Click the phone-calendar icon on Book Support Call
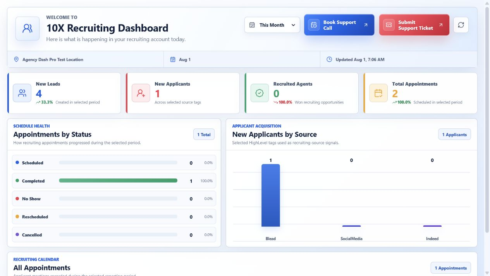The image size is (490, 276). [314, 25]
